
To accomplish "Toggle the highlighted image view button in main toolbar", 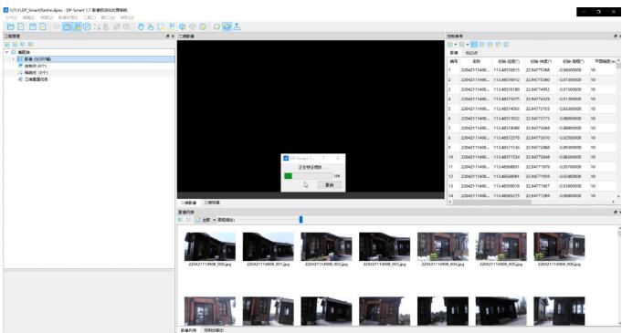I will coord(67,26).
